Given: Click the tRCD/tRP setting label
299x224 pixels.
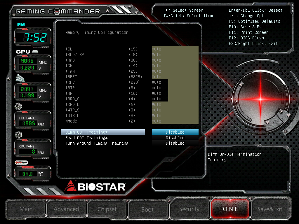Looking at the screenshot, I should (x=75, y=55).
